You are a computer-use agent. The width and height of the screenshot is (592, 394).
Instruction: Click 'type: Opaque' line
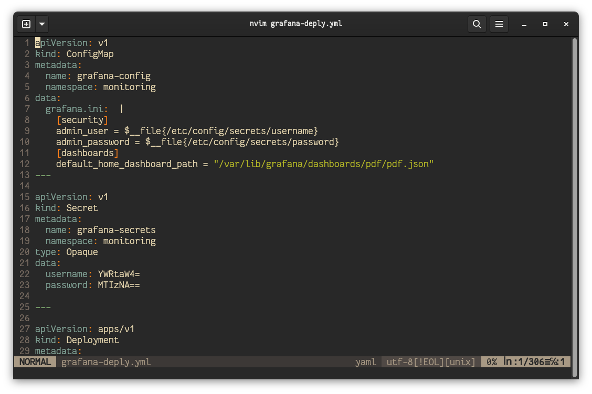coord(67,252)
